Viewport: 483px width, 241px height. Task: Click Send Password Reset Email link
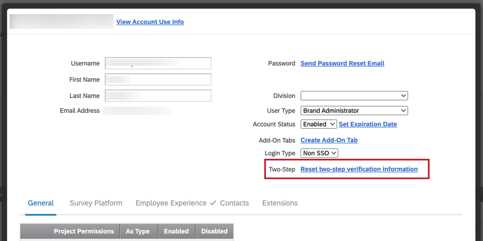pos(342,64)
